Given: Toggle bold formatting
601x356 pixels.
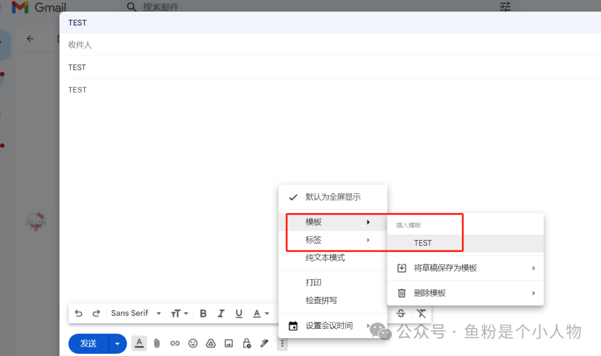Looking at the screenshot, I should point(203,313).
